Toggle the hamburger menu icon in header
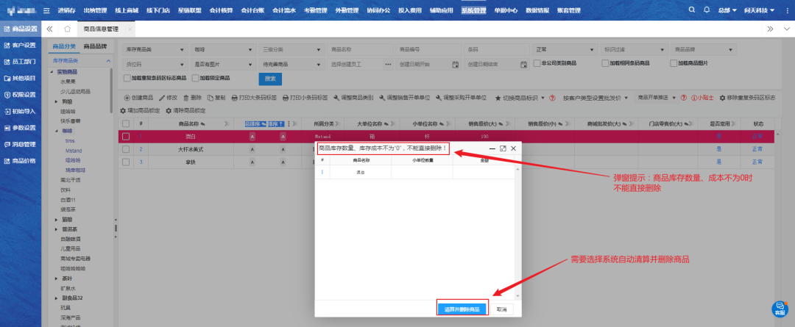 [47, 10]
